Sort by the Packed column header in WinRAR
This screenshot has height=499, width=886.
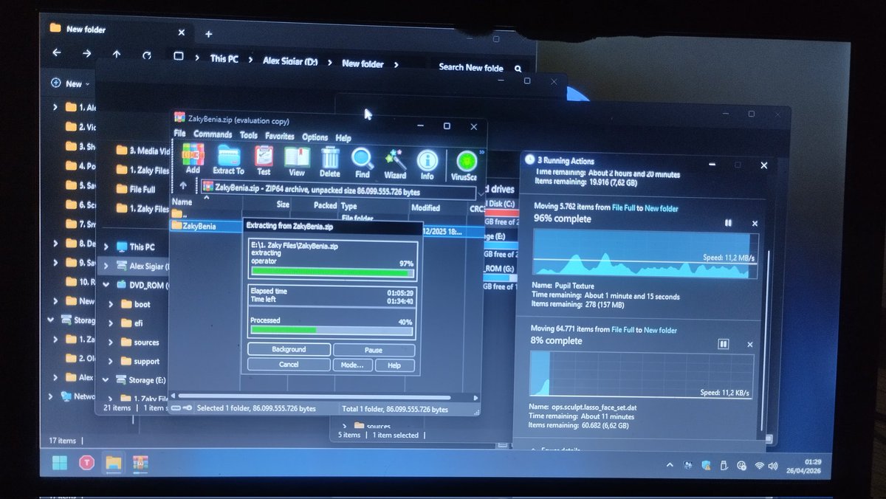click(x=325, y=206)
